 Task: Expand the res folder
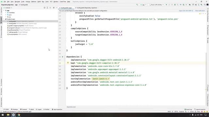pyautogui.click(x=6, y=17)
